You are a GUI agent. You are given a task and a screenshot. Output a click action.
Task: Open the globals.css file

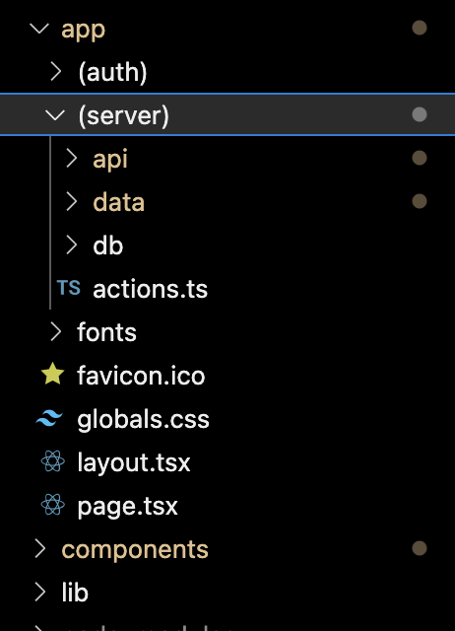point(143,420)
